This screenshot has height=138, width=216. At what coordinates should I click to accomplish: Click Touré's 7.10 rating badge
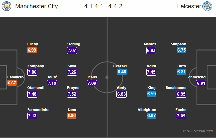[x=52, y=83]
